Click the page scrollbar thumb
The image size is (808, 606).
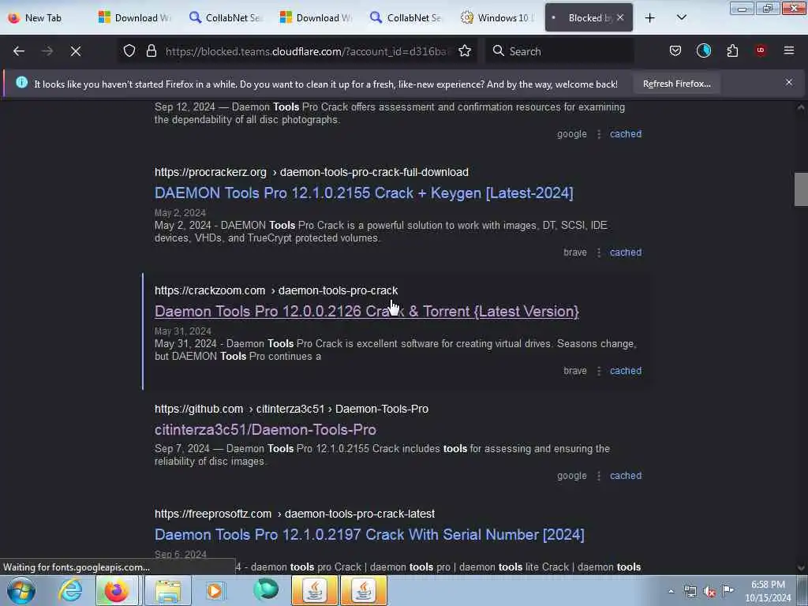click(x=801, y=189)
